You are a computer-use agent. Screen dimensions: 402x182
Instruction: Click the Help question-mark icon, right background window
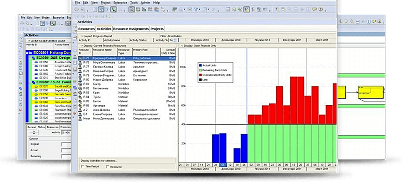(380, 22)
